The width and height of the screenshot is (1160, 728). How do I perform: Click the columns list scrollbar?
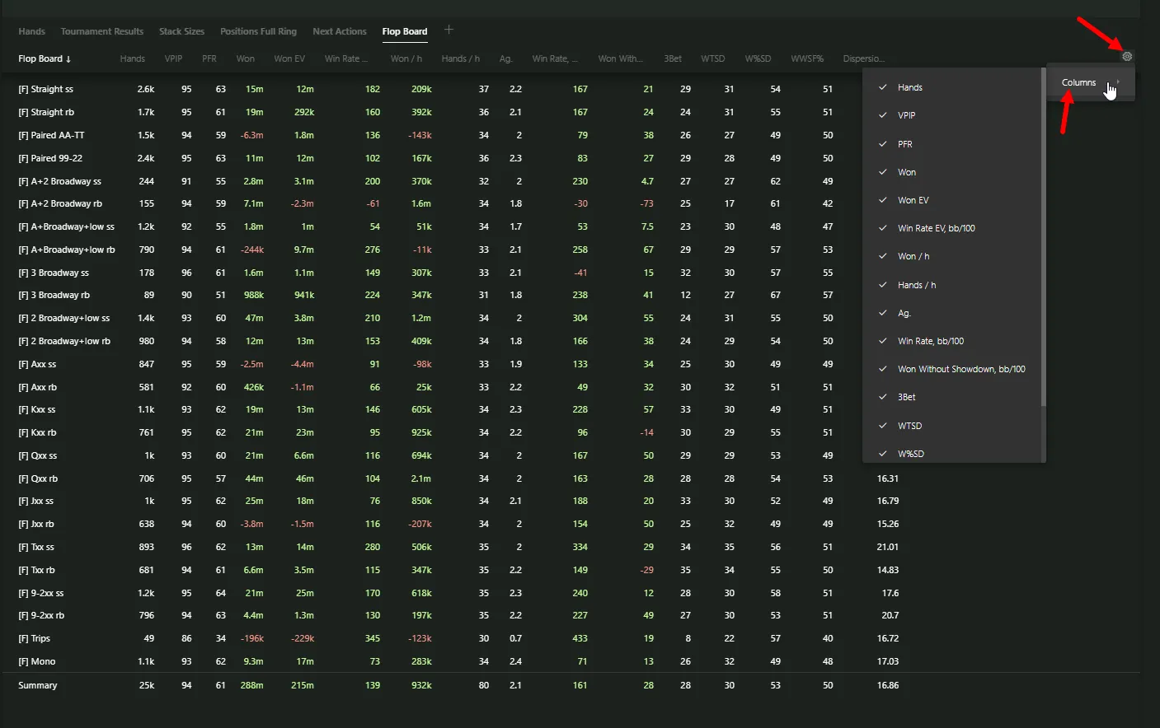click(1043, 247)
